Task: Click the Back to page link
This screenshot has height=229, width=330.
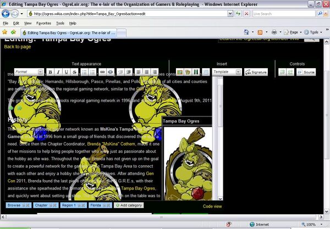Action: 18,47
